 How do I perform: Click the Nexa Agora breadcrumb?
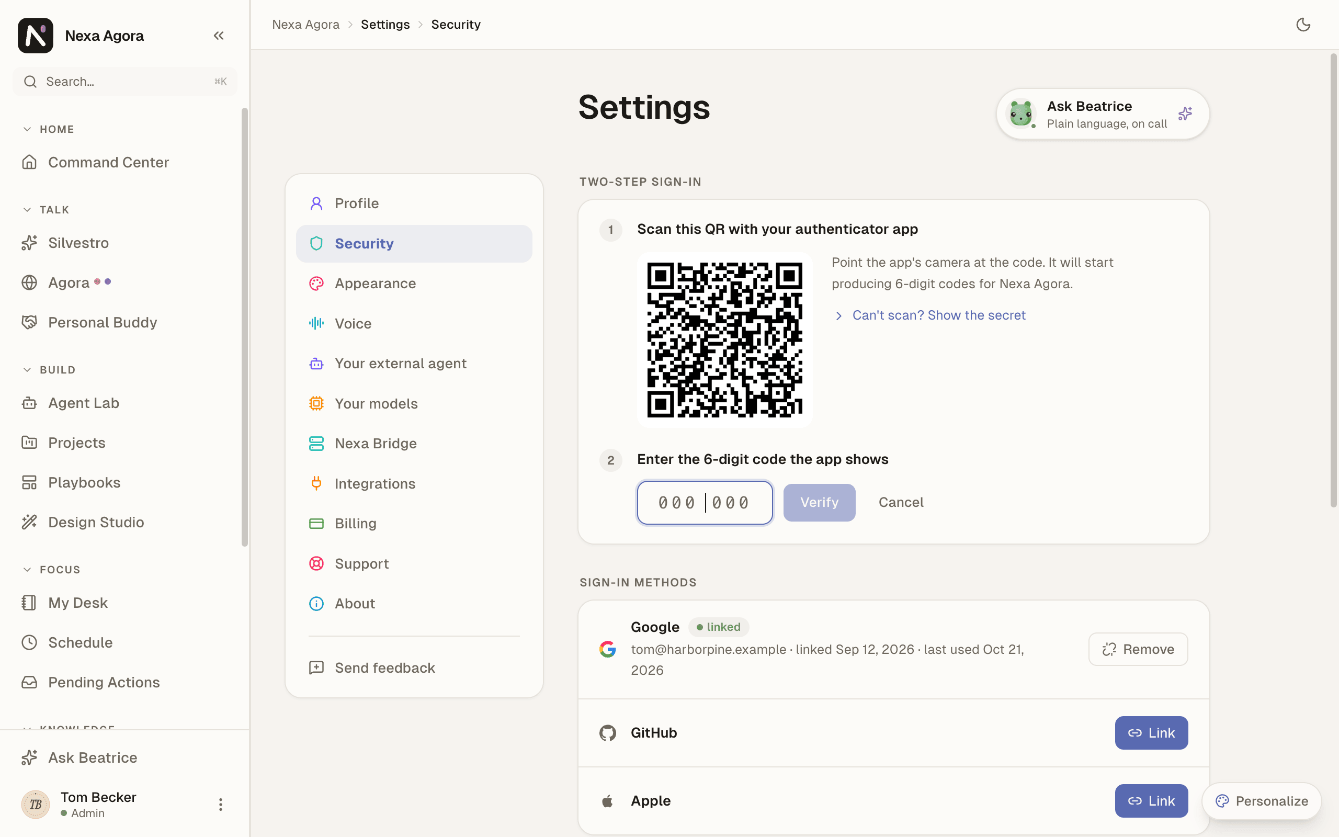click(305, 25)
